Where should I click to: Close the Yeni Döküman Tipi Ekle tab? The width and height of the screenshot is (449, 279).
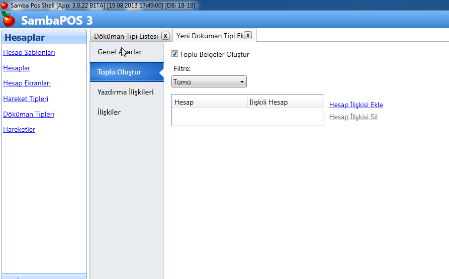(248, 35)
